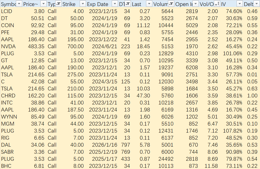This screenshot has width=260, height=169.
Task: Select the DT symbol cell
Action: [x=4, y=18]
